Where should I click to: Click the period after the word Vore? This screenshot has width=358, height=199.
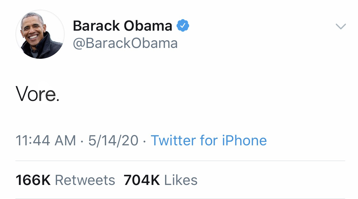pos(58,100)
